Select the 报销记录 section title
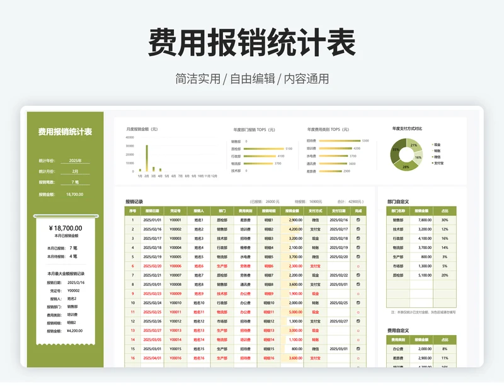This screenshot has height=388, width=504. pyautogui.click(x=134, y=202)
